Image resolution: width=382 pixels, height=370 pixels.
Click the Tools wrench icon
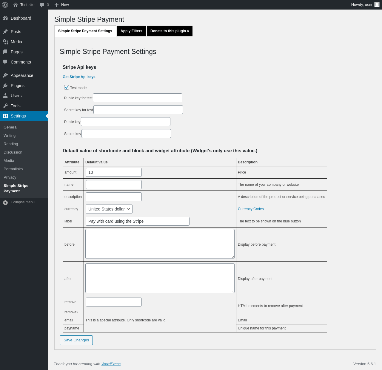(x=5, y=106)
